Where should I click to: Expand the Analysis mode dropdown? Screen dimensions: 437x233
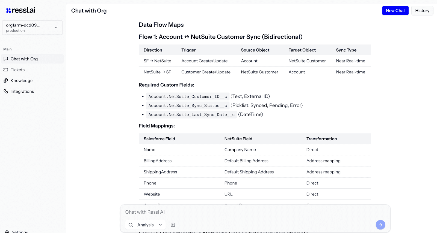coord(146,225)
